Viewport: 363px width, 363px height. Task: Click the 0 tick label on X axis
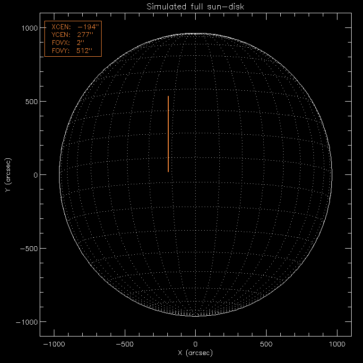(x=196, y=344)
